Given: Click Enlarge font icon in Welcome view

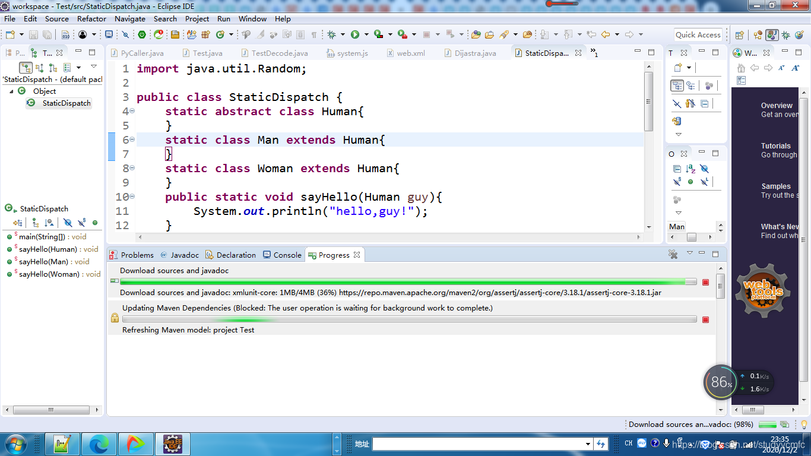Looking at the screenshot, I should click(x=795, y=68).
